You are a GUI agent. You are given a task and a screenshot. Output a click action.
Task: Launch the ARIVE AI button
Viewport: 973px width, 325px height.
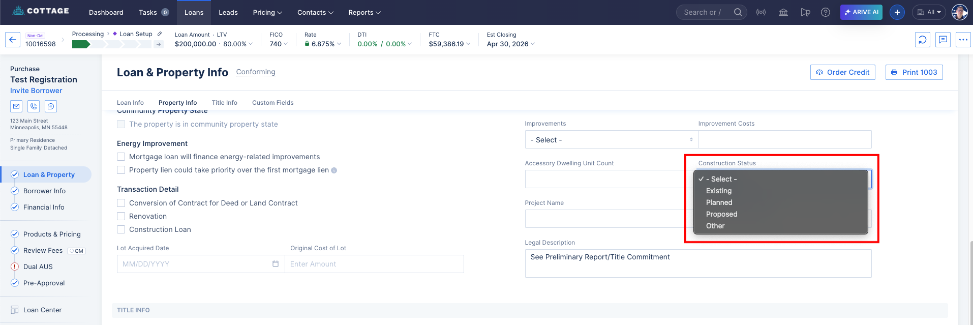tap(861, 12)
